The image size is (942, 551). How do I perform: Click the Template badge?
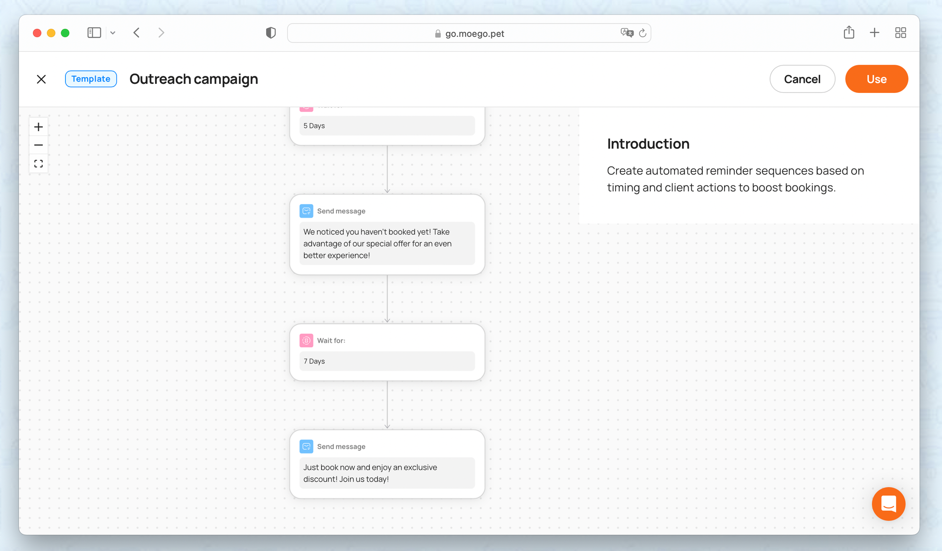[x=91, y=79]
